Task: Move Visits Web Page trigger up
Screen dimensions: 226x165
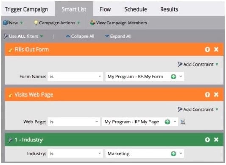Action: click(207, 95)
